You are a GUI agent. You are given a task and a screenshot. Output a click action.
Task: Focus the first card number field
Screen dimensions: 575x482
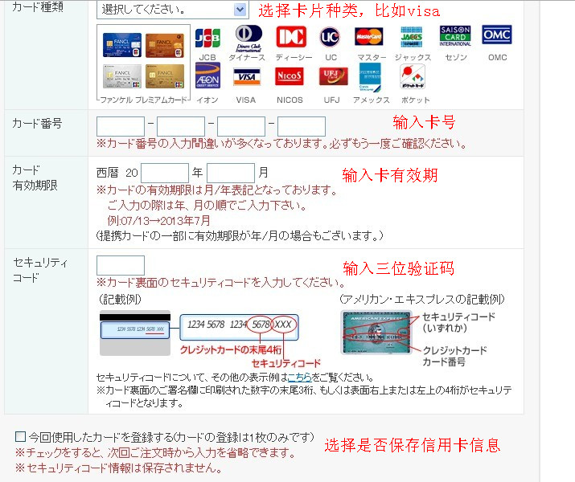[x=121, y=126]
